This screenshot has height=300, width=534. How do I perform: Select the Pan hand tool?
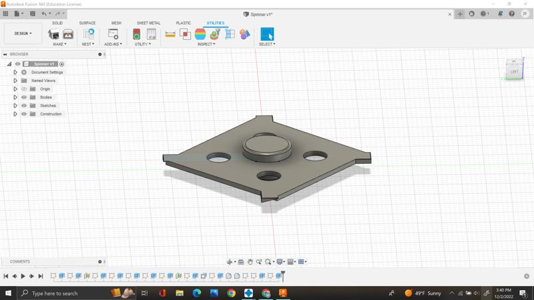click(x=250, y=262)
